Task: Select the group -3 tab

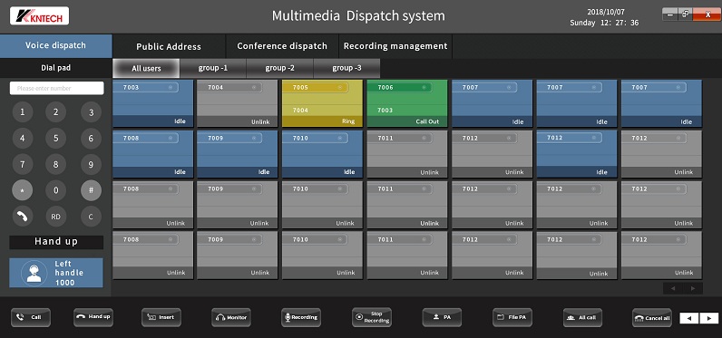Action: click(346, 68)
